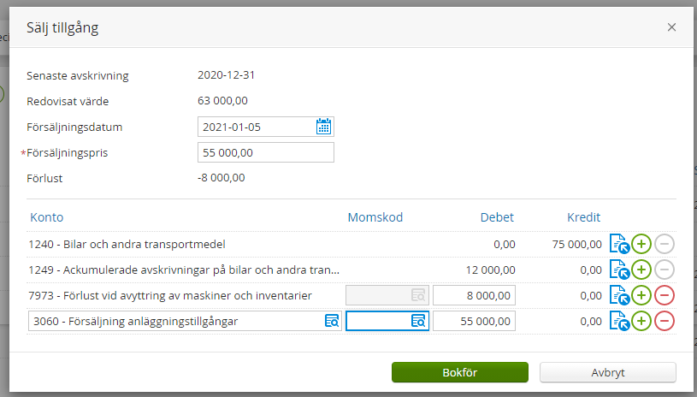Screen dimensions: 697x397
Task: Add a row after account 7973
Action: pyautogui.click(x=641, y=295)
